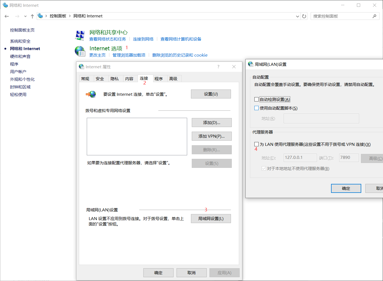Check 使用自动配置脚本
Viewport: 383px width, 281px height.
pos(257,108)
